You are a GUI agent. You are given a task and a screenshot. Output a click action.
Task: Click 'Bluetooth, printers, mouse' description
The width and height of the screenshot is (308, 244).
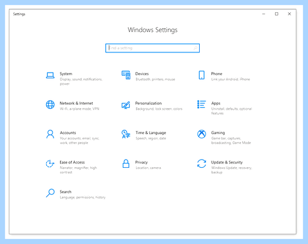[x=155, y=79]
